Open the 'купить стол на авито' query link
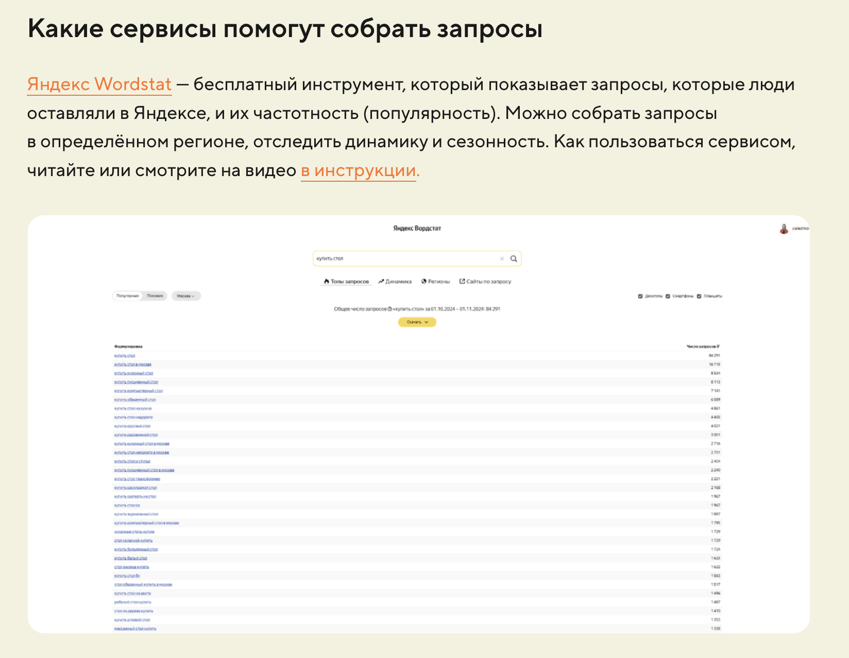Image resolution: width=849 pixels, height=658 pixels. [x=133, y=593]
